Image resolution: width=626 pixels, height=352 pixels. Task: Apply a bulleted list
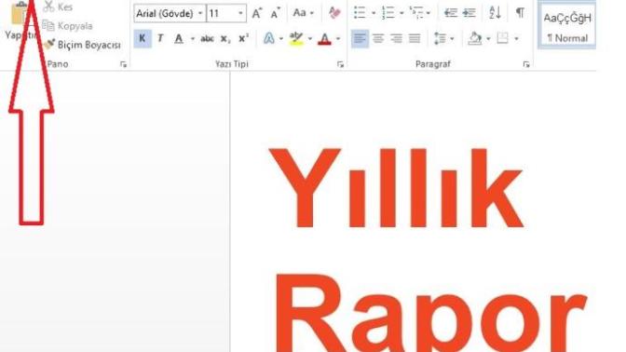(x=360, y=13)
